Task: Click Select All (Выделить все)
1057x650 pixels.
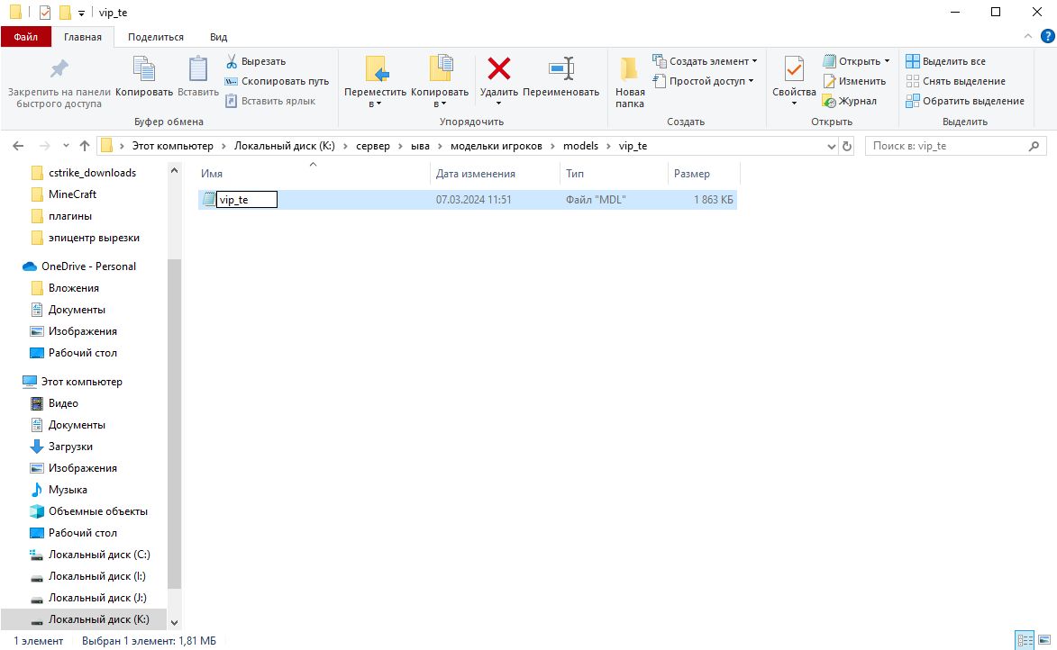Action: click(913, 61)
